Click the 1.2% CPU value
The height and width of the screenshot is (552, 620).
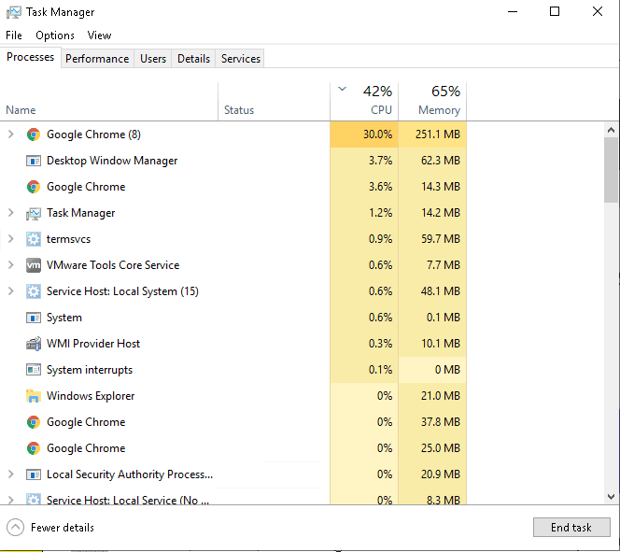pos(380,213)
